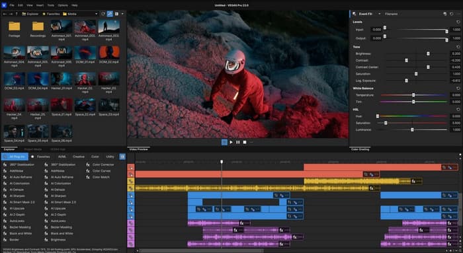Show Favorites plug-ins filter
The width and height of the screenshot is (463, 253).
(x=41, y=157)
